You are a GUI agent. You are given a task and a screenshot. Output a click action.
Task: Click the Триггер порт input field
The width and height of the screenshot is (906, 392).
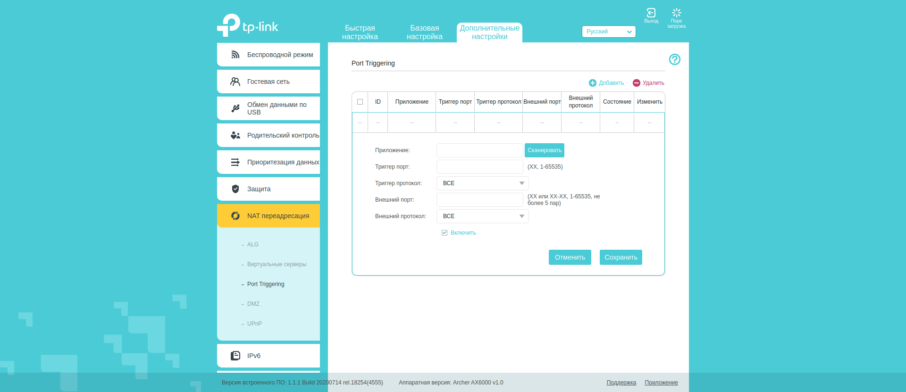pyautogui.click(x=479, y=167)
